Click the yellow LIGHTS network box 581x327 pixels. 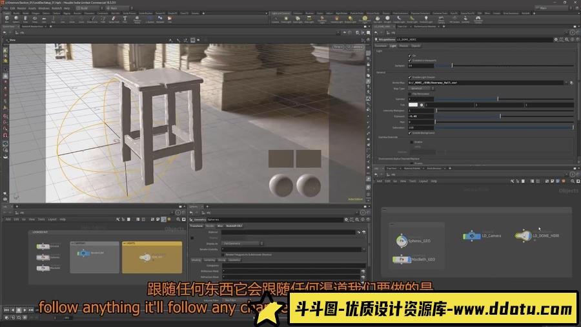coord(152,257)
